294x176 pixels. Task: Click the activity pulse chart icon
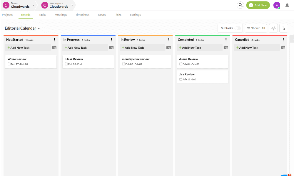pyautogui.click(x=273, y=28)
